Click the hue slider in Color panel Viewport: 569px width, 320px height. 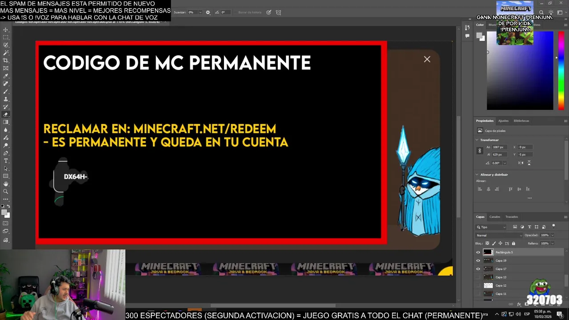[x=561, y=71]
